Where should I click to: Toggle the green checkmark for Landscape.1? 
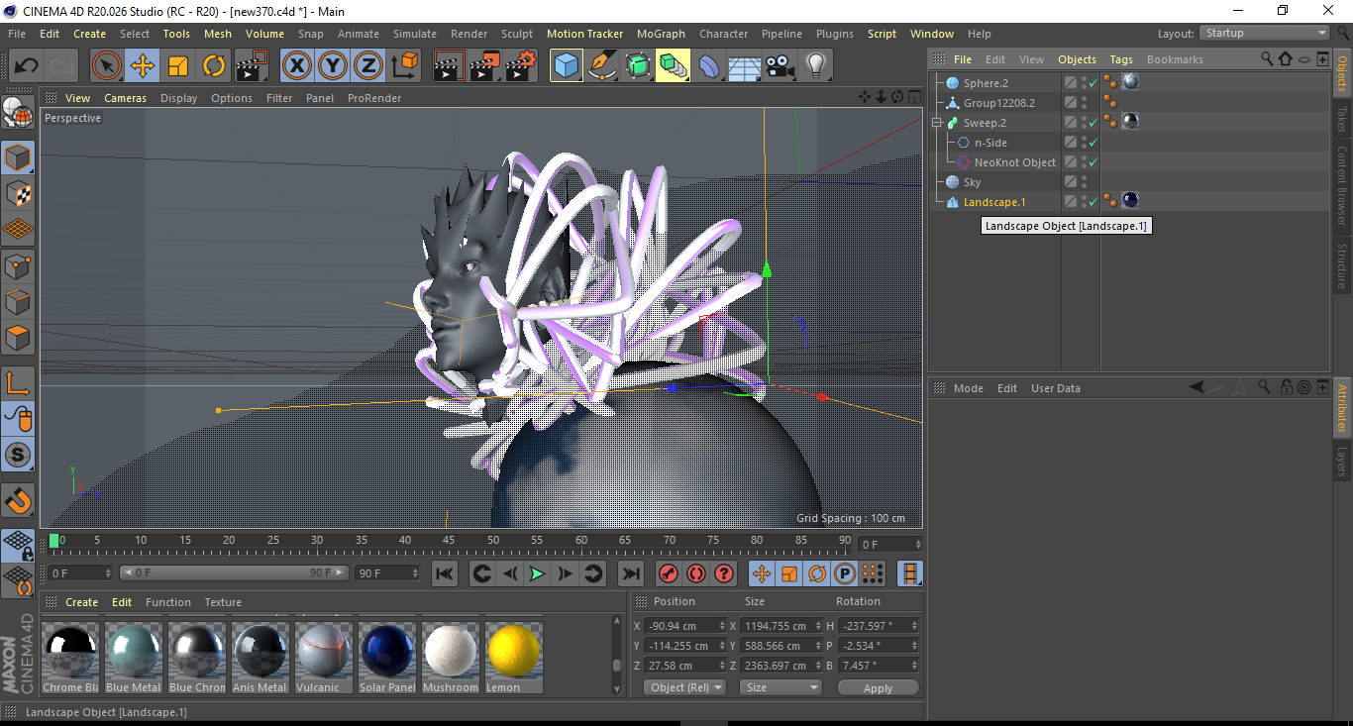pos(1093,202)
